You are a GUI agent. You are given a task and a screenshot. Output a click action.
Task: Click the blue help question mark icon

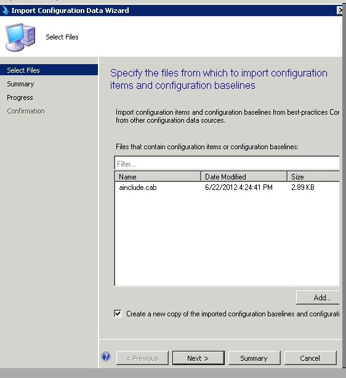[106, 356]
